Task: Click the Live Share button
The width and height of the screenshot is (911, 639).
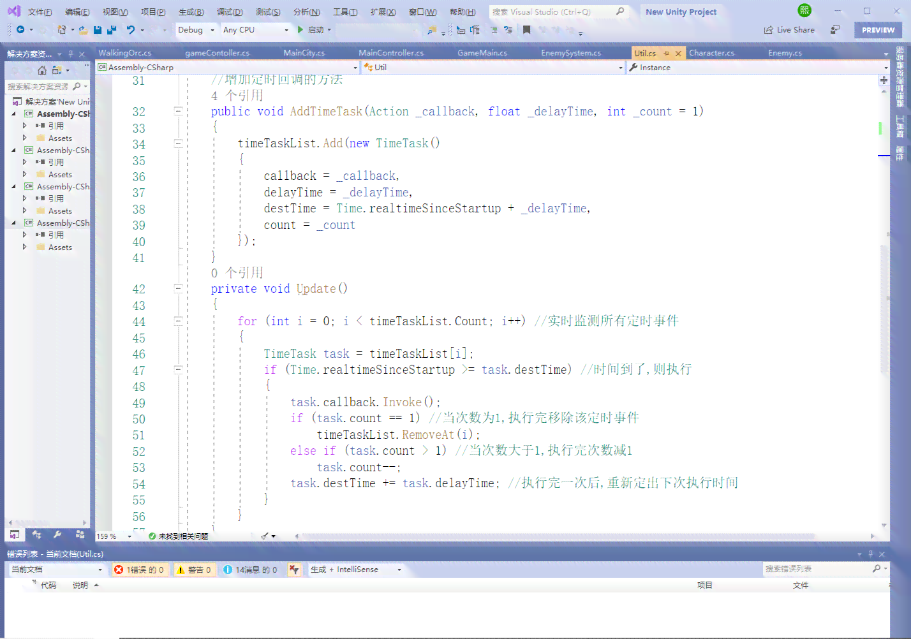Action: pos(789,30)
